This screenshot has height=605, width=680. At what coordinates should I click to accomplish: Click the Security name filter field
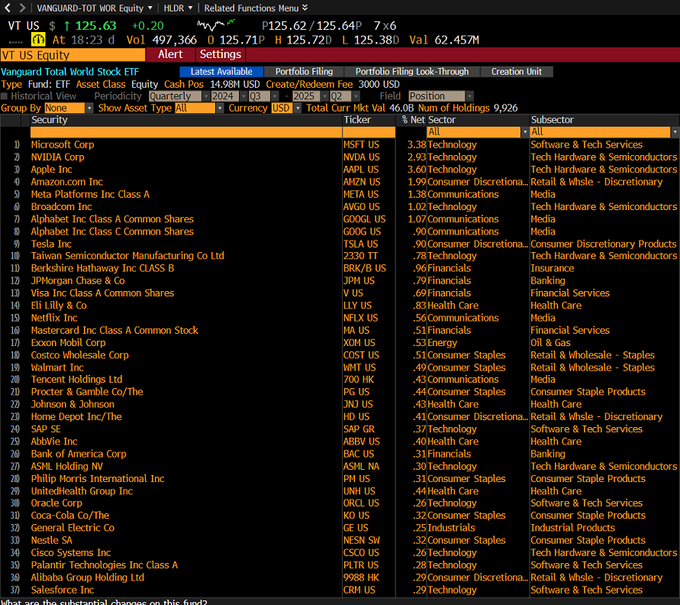(x=186, y=132)
